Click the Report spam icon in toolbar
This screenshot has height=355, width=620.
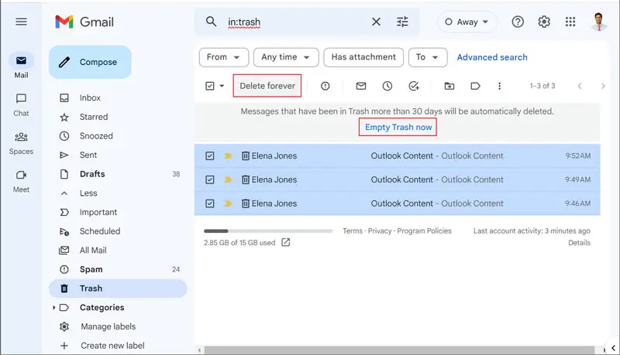325,86
